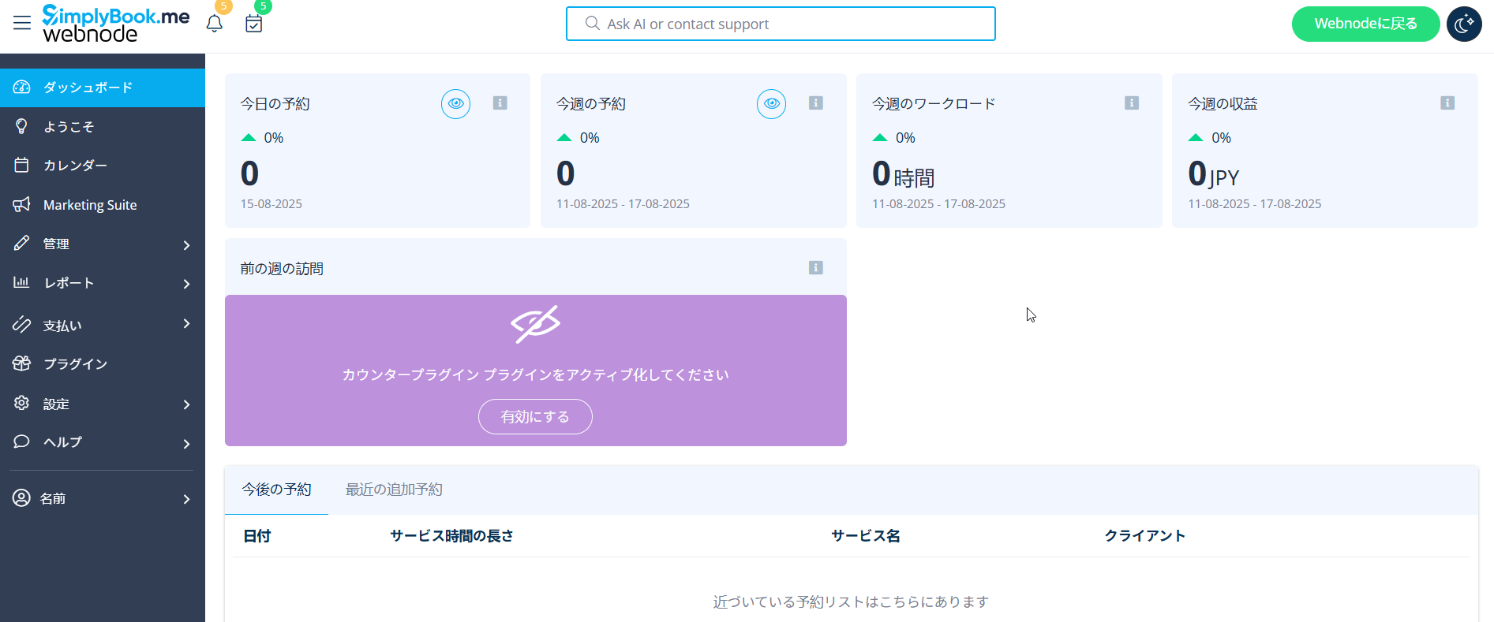Expand the 設定 submenu chevron
Screen dimensions: 1494x622
pyautogui.click(x=186, y=404)
